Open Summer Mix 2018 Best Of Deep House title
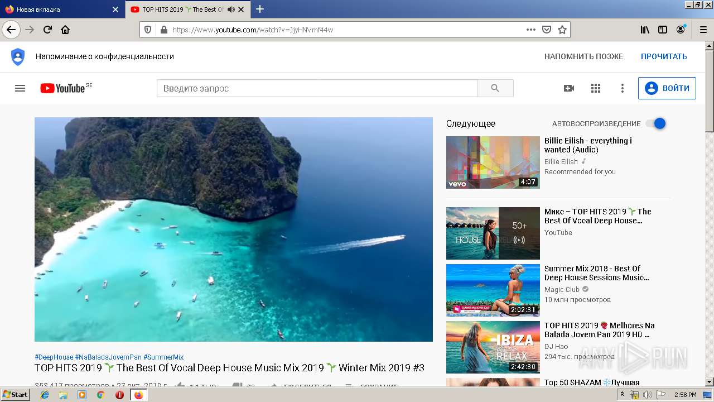The height and width of the screenshot is (402, 714). [597, 273]
